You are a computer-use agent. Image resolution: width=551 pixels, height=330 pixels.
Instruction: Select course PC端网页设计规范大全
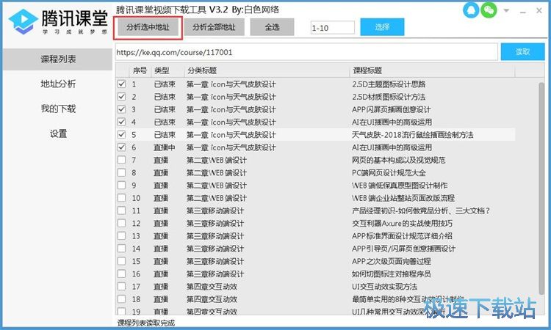[389, 172]
